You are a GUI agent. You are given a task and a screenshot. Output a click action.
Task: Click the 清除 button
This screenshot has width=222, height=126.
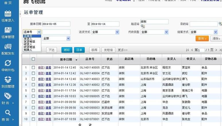click(x=216, y=38)
